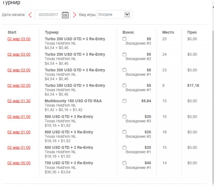214x186 pixels.
Task: Click wallet icon beside $20 Вхождение #1
Action: click(124, 147)
